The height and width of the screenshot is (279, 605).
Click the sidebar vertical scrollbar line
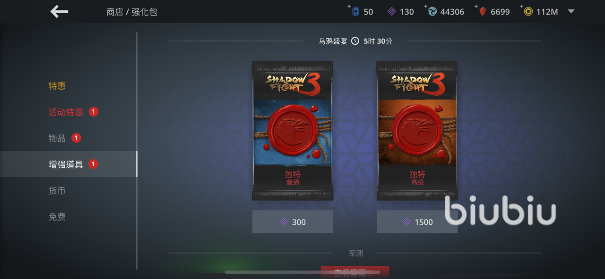[x=137, y=151]
